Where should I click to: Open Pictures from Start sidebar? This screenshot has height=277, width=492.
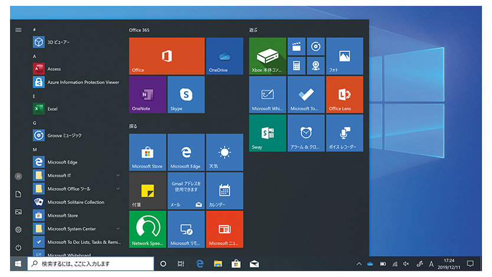click(x=18, y=212)
